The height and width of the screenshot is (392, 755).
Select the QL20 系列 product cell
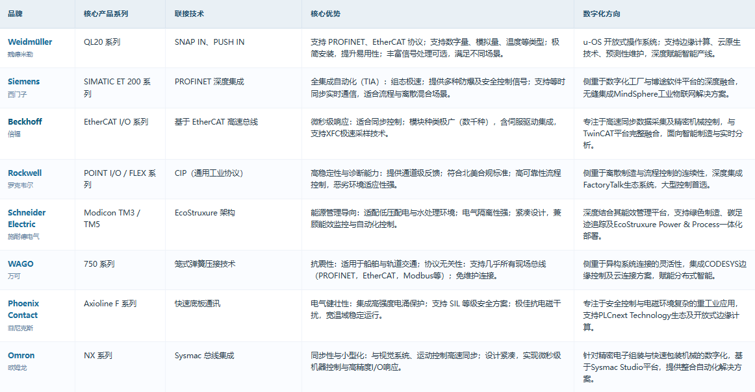pyautogui.click(x=102, y=42)
